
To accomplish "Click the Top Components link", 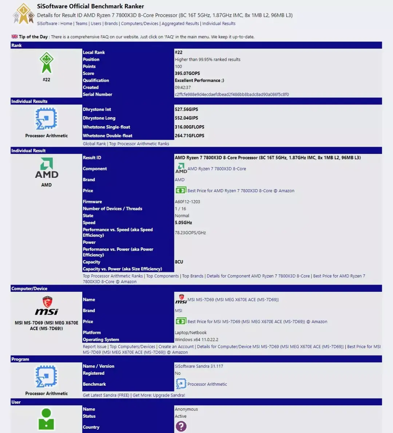I will pyautogui.click(x=162, y=276).
